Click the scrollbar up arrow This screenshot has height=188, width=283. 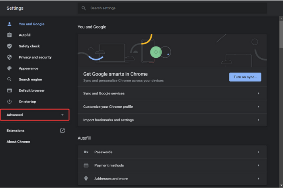point(281,19)
